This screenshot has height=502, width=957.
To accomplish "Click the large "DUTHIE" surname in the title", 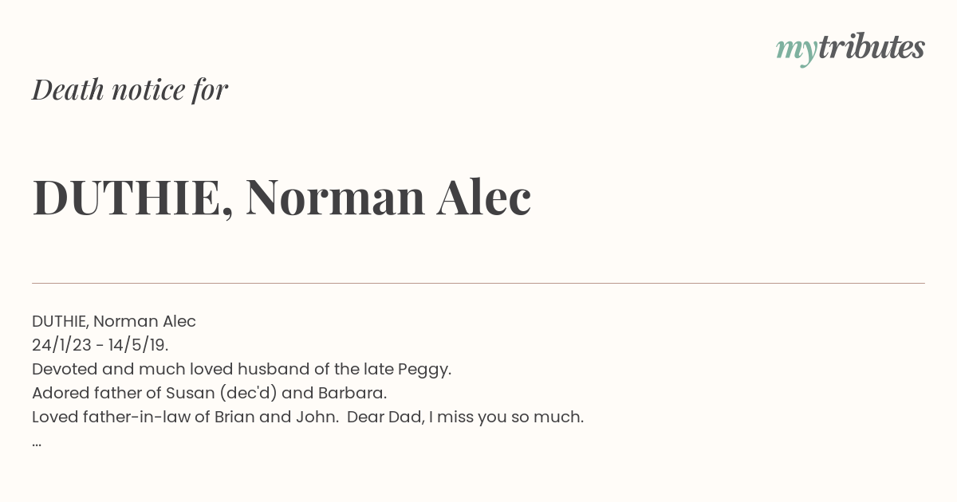I will pos(127,197).
